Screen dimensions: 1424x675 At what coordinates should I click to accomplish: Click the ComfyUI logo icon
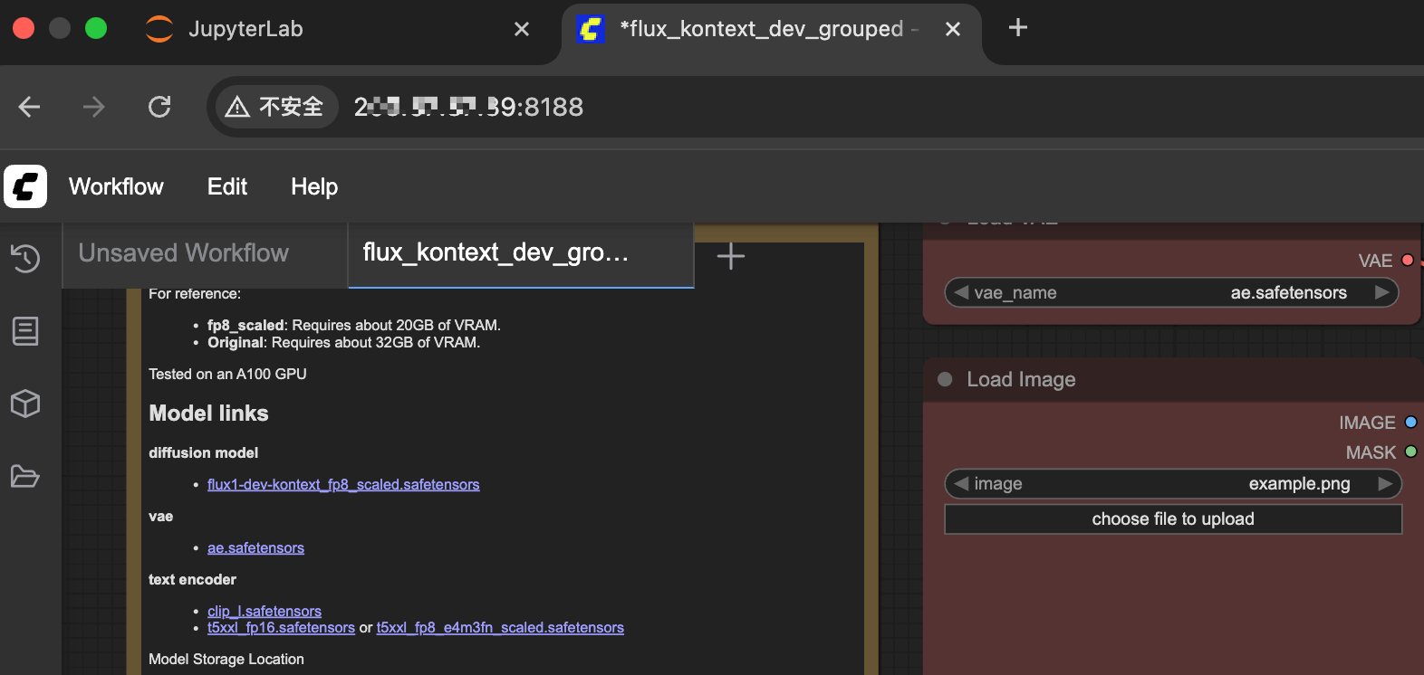click(25, 186)
